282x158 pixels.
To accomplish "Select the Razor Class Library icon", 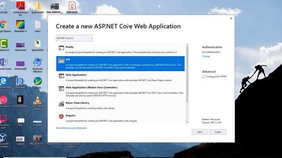I will click(x=61, y=104).
